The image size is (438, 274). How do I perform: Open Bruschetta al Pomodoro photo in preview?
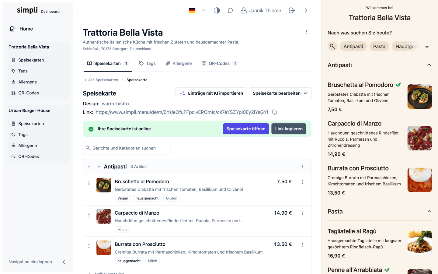pos(419,97)
